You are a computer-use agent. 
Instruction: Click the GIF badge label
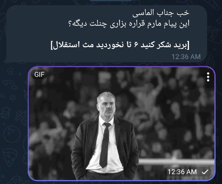tap(39, 75)
